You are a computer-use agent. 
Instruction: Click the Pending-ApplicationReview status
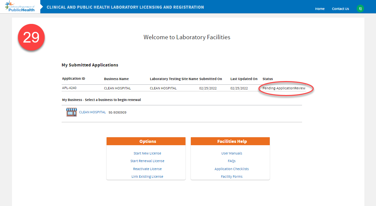tap(284, 88)
